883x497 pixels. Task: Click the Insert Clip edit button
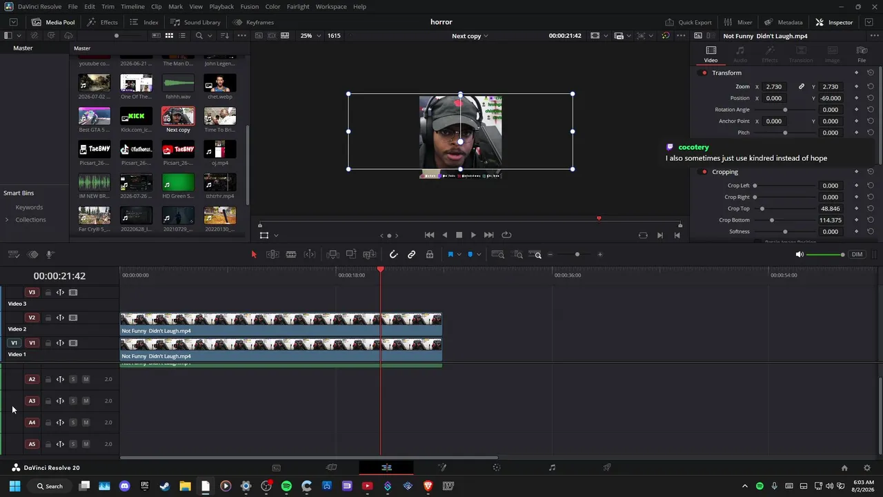click(x=333, y=255)
